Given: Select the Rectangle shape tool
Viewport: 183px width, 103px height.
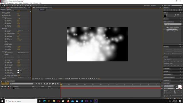Looking at the screenshot, I should pyautogui.click(x=18, y=5).
